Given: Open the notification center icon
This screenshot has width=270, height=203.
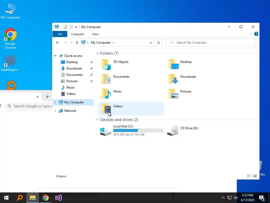Looking at the screenshot, I should point(262,198).
